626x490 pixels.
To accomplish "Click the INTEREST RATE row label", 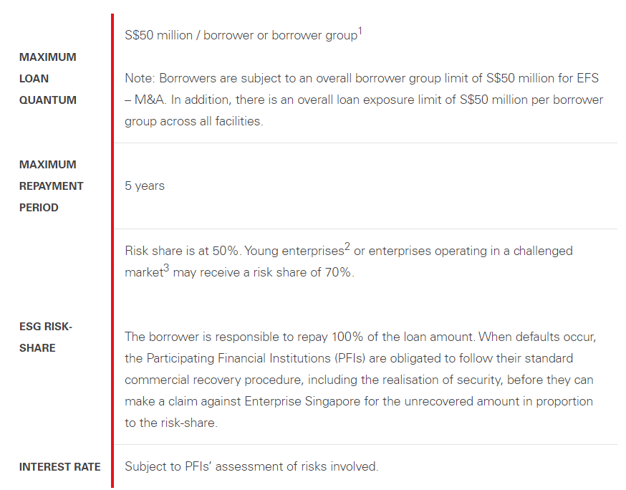I will 60,467.
